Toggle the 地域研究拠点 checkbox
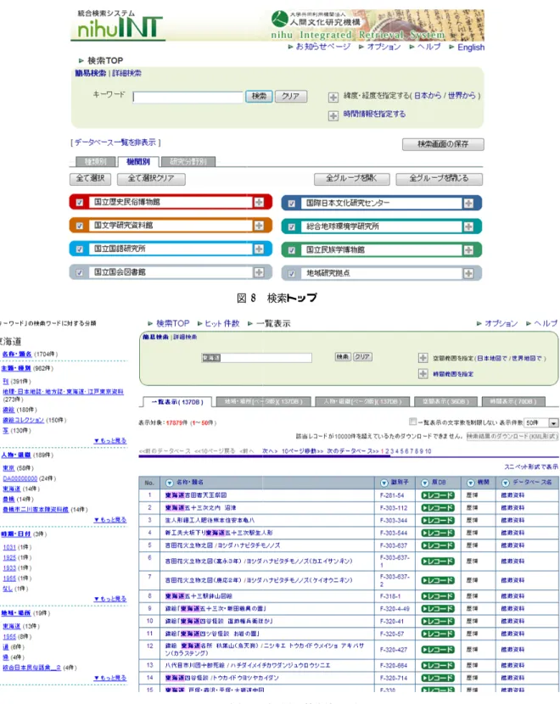This screenshot has width=560, height=704. (x=291, y=273)
